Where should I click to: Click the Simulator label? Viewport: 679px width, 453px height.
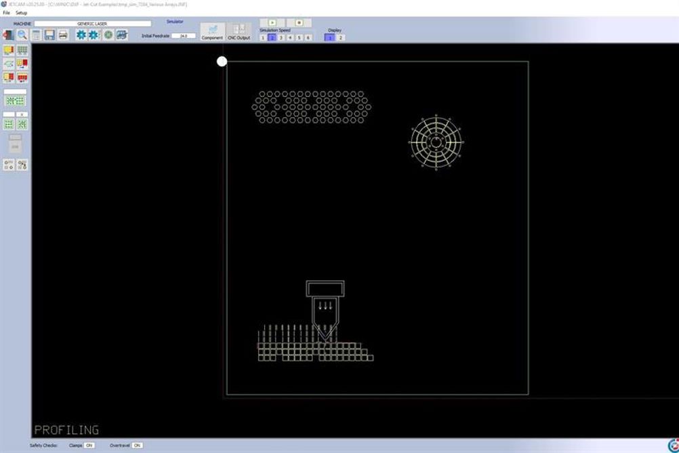[175, 21]
